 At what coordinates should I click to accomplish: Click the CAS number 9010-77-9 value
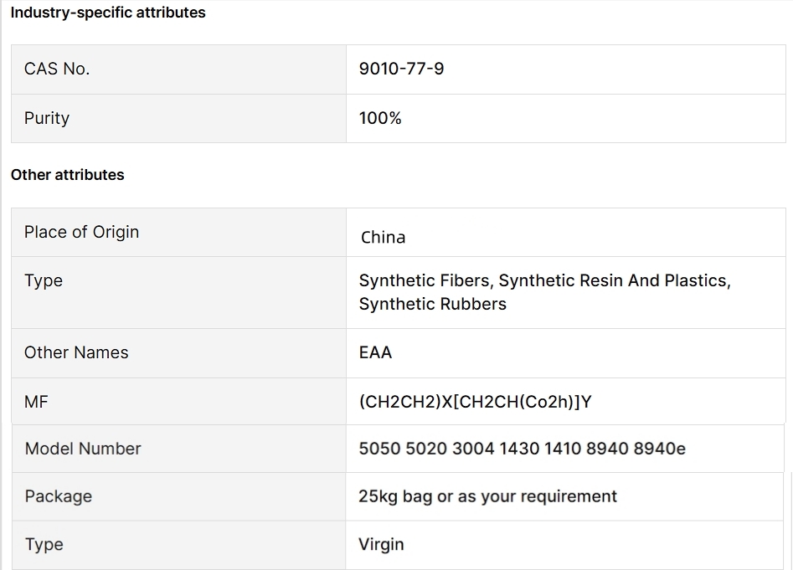click(401, 69)
